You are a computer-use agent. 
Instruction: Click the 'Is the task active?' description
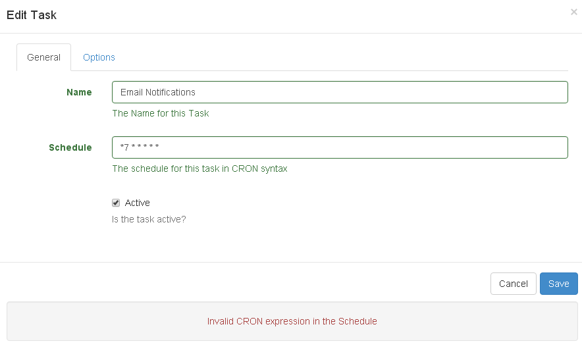(x=149, y=219)
